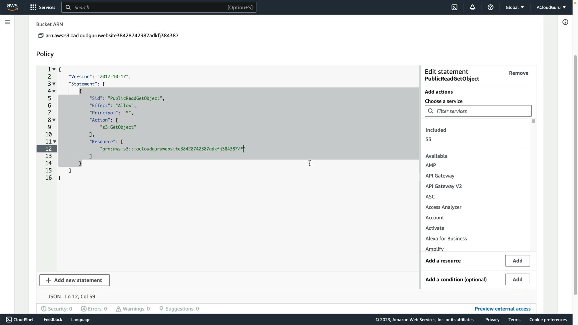Open the notifications bell
Screen dimensions: 578x325
point(472,7)
